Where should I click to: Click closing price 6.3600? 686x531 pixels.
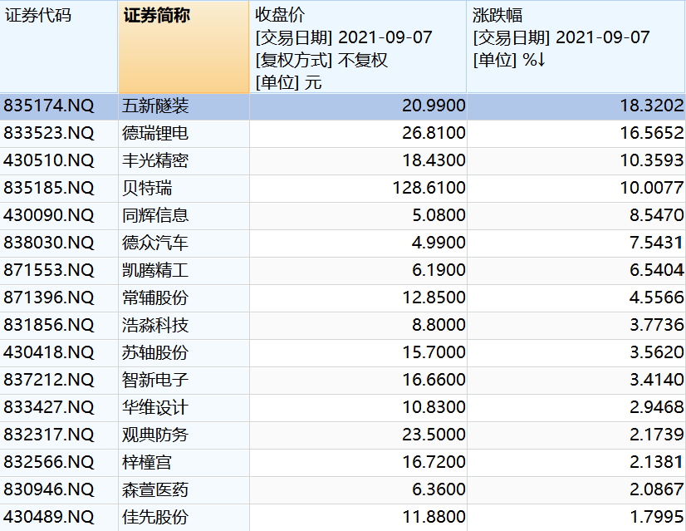(x=439, y=489)
